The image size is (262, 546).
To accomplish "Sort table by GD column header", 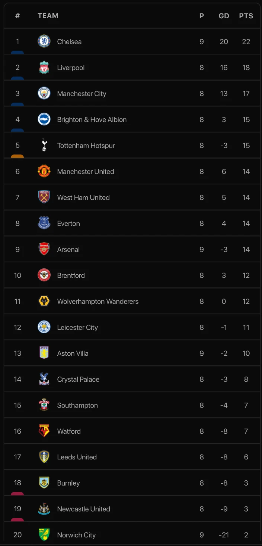I will pyautogui.click(x=224, y=16).
